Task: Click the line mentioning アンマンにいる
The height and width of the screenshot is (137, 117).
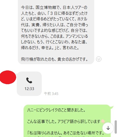Action: click(54, 36)
